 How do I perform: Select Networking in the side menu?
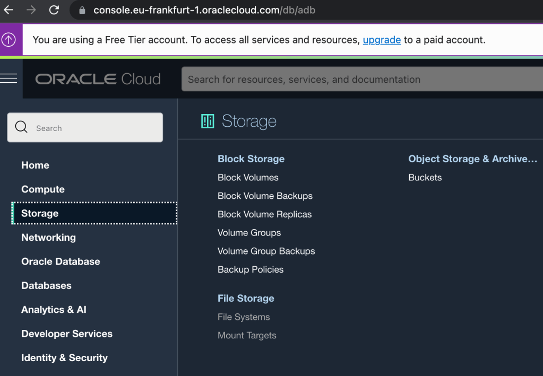point(48,238)
